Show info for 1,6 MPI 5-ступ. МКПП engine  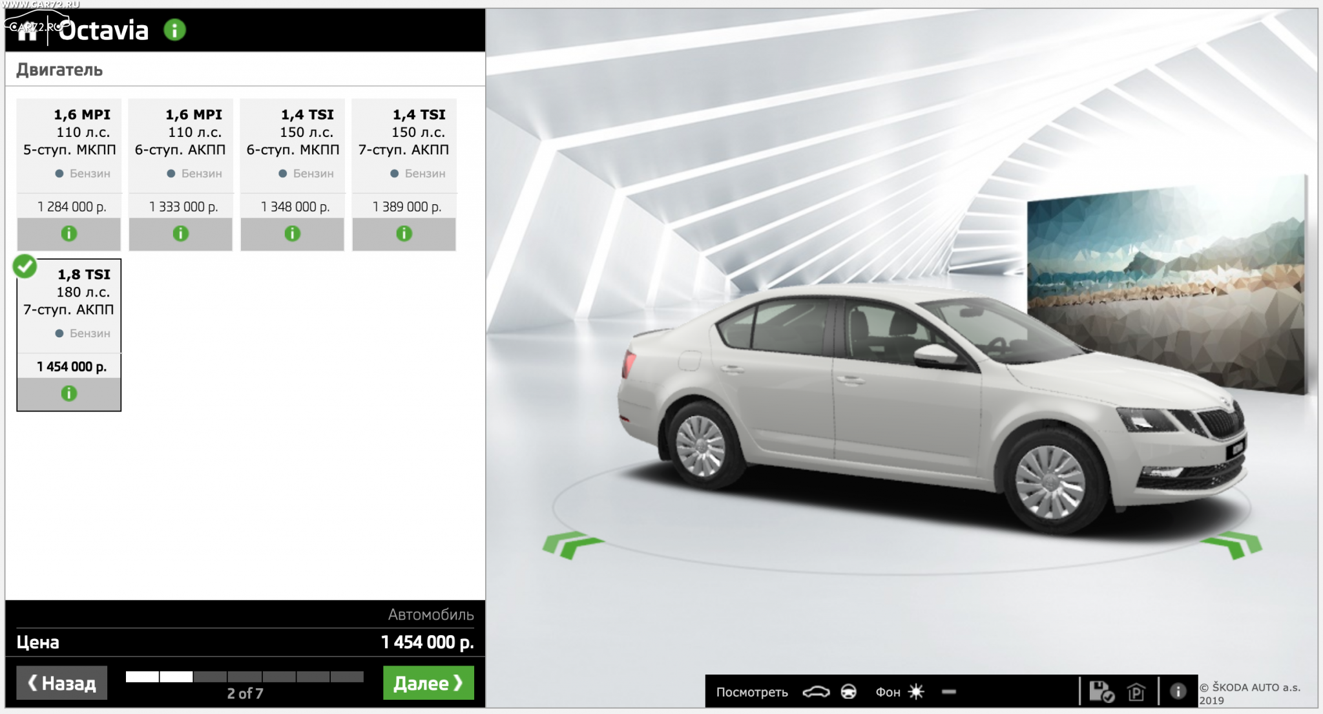tap(68, 234)
